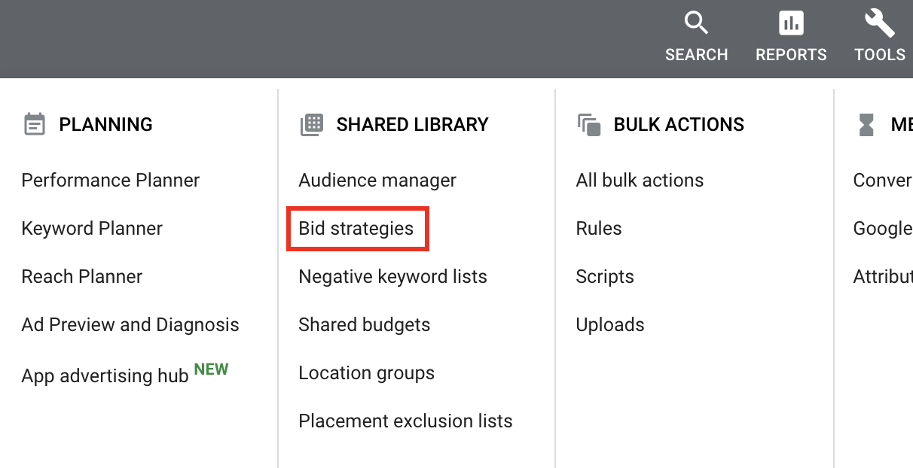Click the Tools wrench icon
Viewport: 913px width, 468px height.
879,23
